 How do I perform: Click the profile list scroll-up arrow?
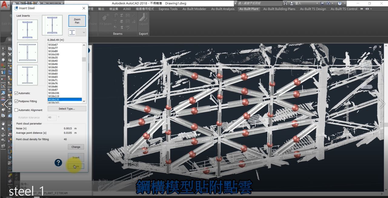pyautogui.click(x=84, y=45)
